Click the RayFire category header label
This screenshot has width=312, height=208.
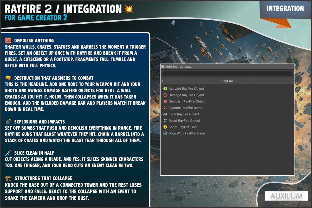(227, 81)
